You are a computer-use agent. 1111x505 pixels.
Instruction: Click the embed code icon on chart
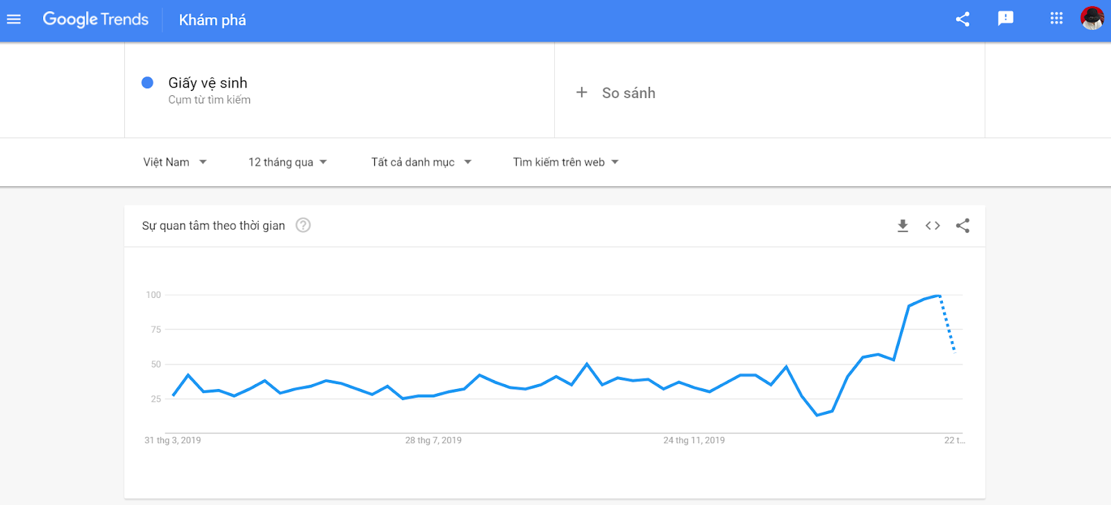tap(933, 226)
